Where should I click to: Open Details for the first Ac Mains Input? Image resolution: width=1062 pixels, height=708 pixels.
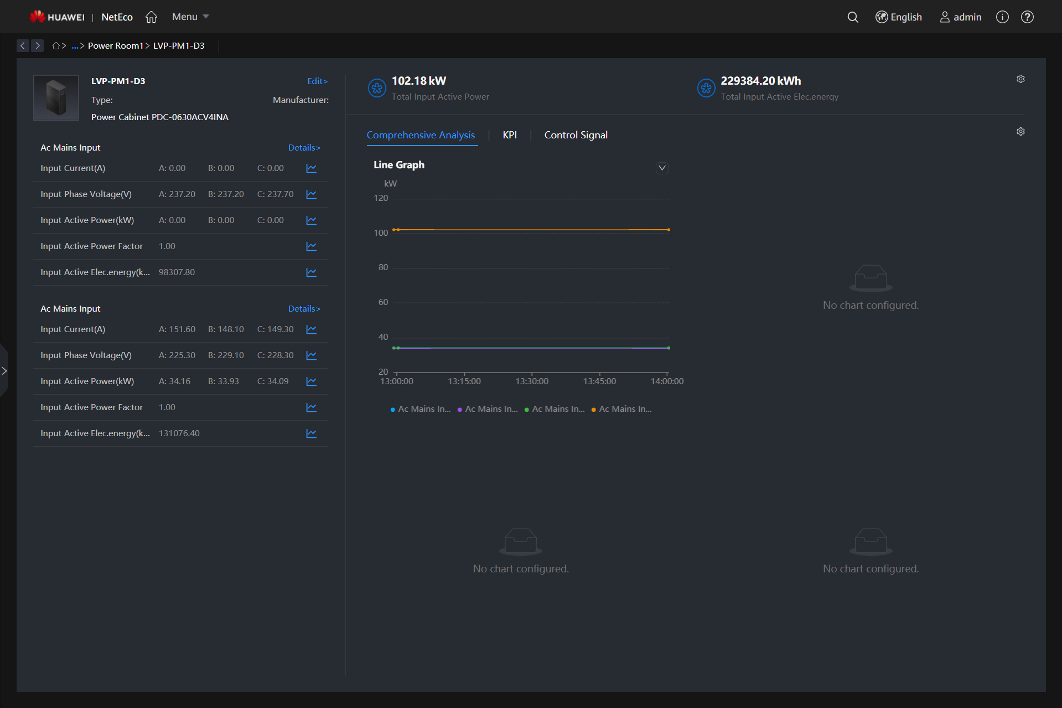pos(303,147)
